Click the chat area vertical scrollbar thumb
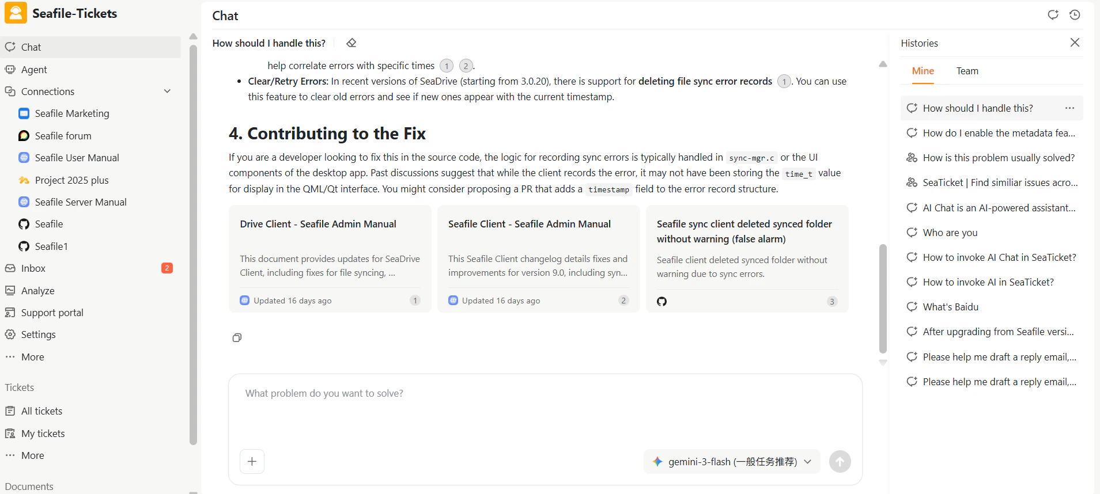Viewport: 1100px width, 494px height. 883,298
